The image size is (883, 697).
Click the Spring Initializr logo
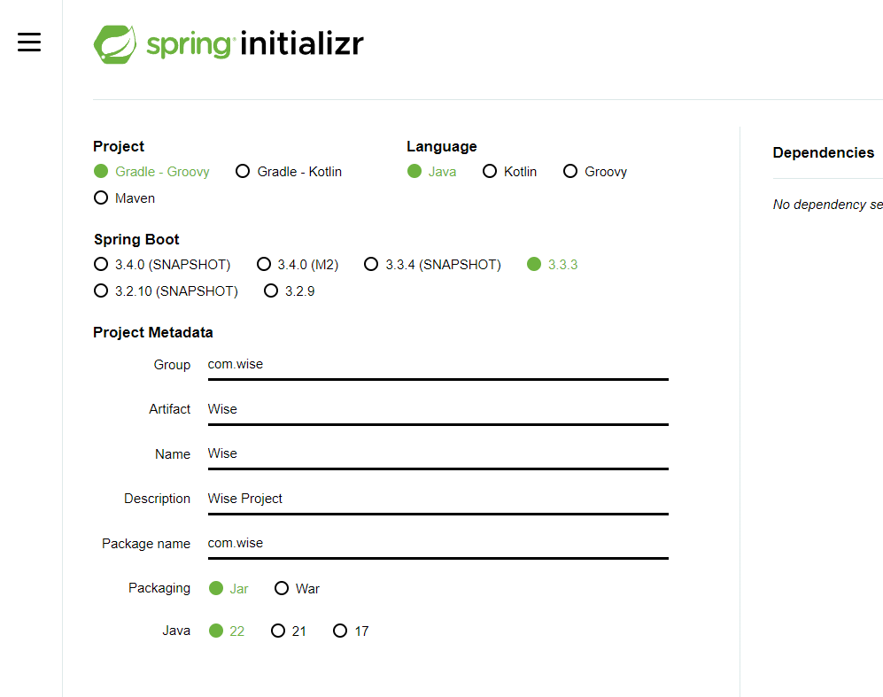coord(228,43)
